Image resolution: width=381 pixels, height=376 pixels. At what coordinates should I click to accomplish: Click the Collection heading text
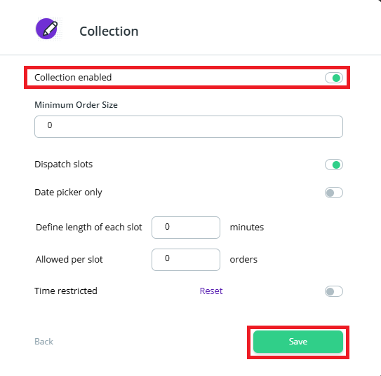pyautogui.click(x=109, y=32)
